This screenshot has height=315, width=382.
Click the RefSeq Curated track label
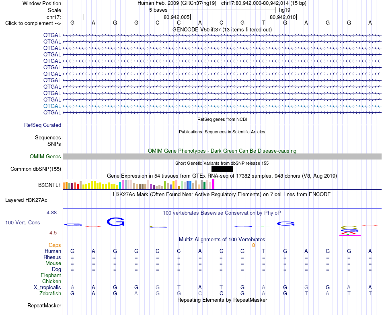point(43,125)
